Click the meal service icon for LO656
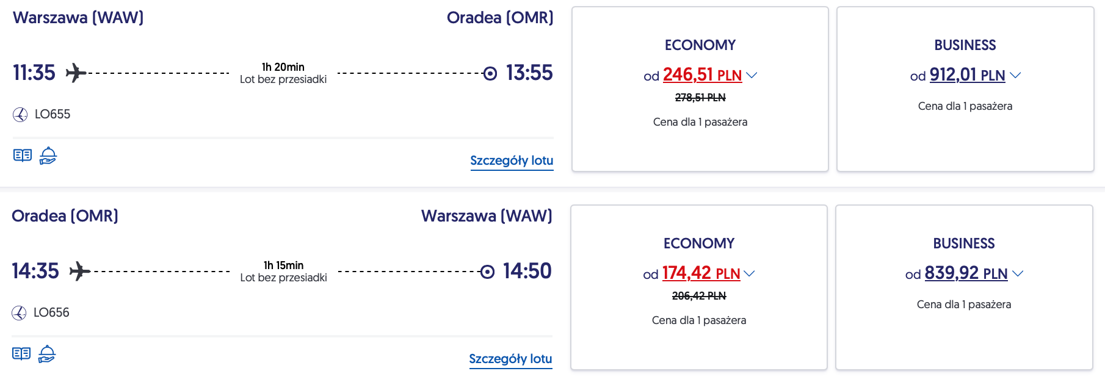This screenshot has width=1105, height=382. tap(47, 354)
